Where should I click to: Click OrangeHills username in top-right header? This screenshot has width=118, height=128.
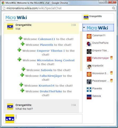pos(95,16)
